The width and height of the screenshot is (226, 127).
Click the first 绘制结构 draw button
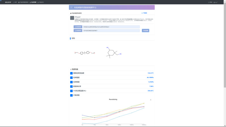pos(78,27)
